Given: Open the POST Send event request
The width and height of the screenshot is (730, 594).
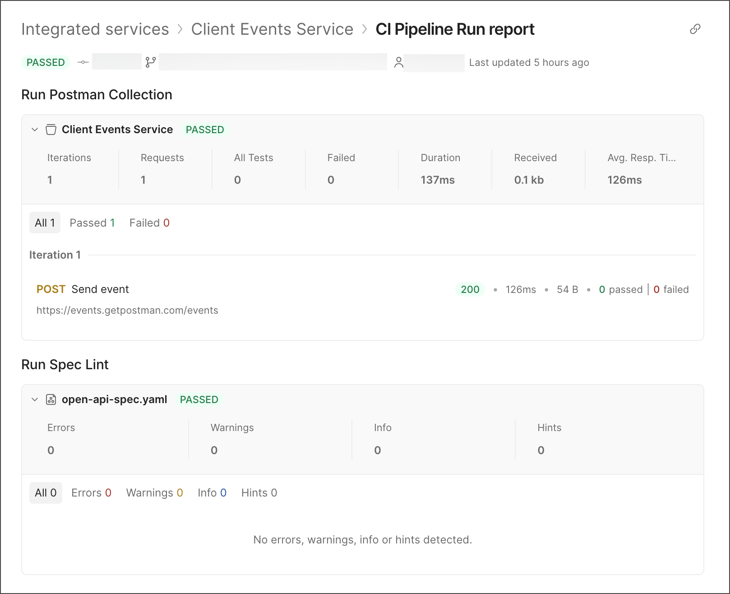Looking at the screenshot, I should pos(83,289).
